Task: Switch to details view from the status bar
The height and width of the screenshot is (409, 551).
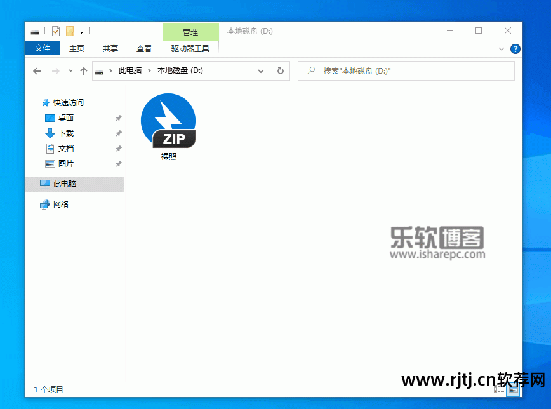Action: coord(500,389)
